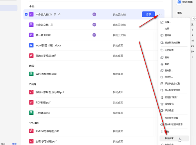Choose 打开 in the context menu
The image size is (196, 145).
(x=174, y=29)
